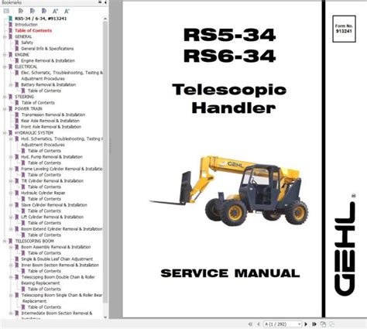Click the decrease bookmark font size icon

(67, 11)
